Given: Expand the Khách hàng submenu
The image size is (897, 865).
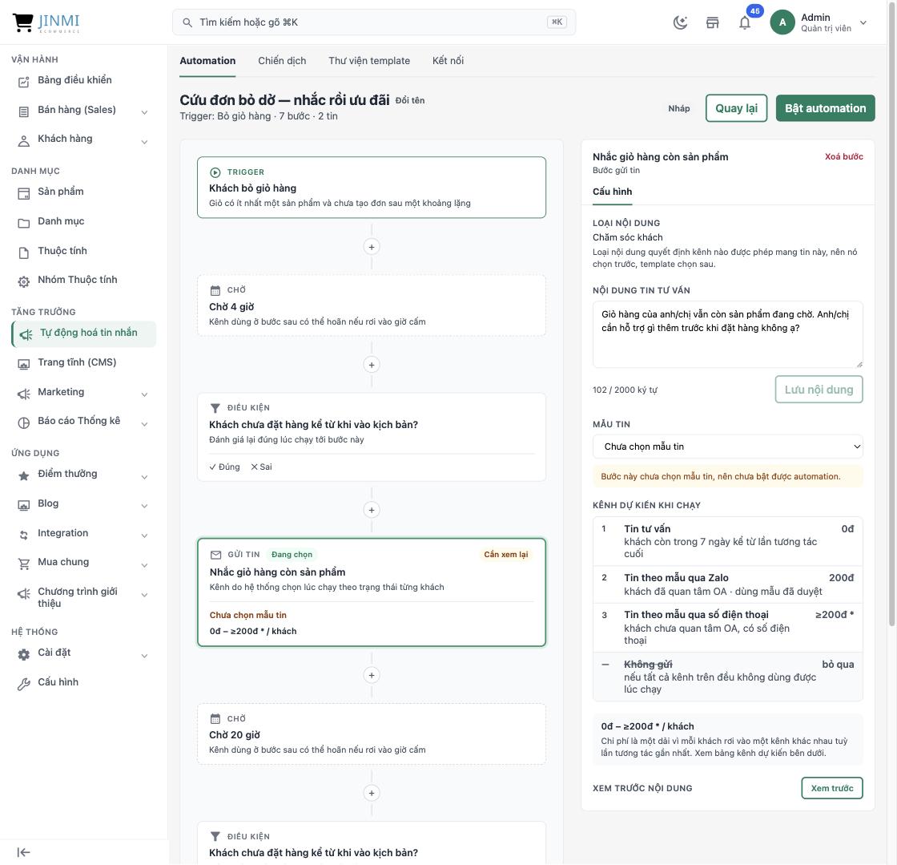Looking at the screenshot, I should pos(145,141).
